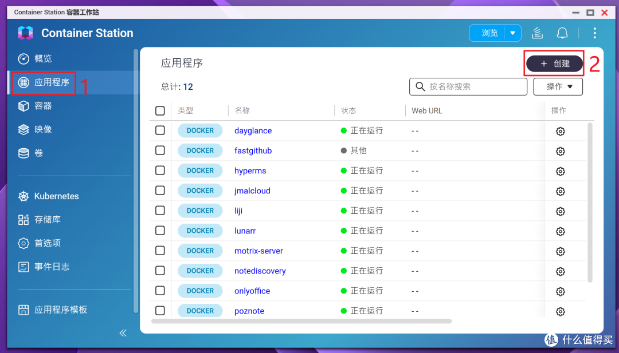Click the horizontal scrollbar under the table

pos(301,321)
